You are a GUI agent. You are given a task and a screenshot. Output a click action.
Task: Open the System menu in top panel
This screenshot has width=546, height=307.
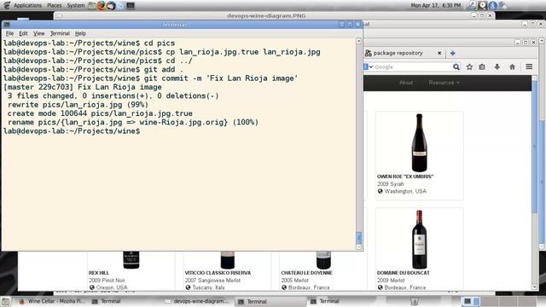coord(76,6)
